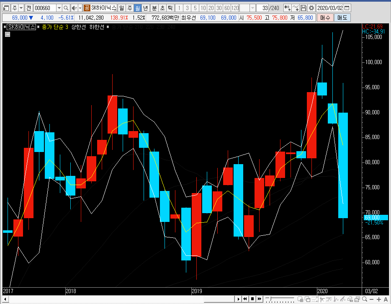Click the zoom magnifier icon at bottom

click(364, 299)
